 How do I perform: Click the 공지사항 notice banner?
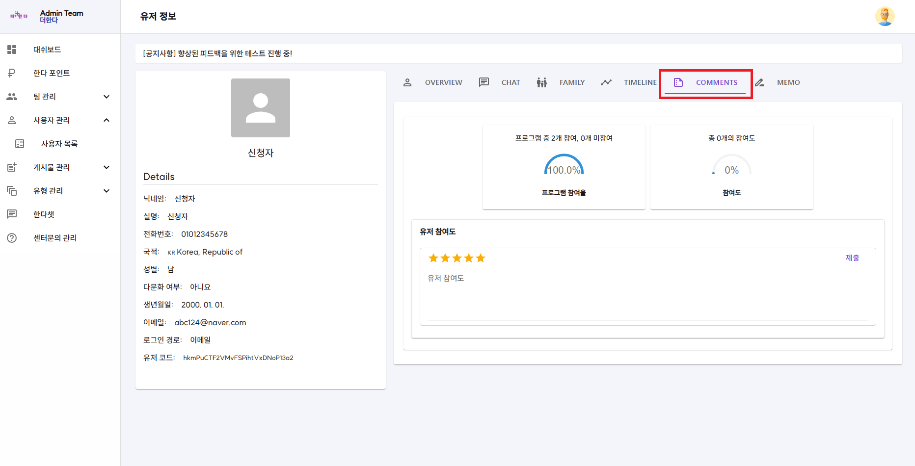coord(519,53)
